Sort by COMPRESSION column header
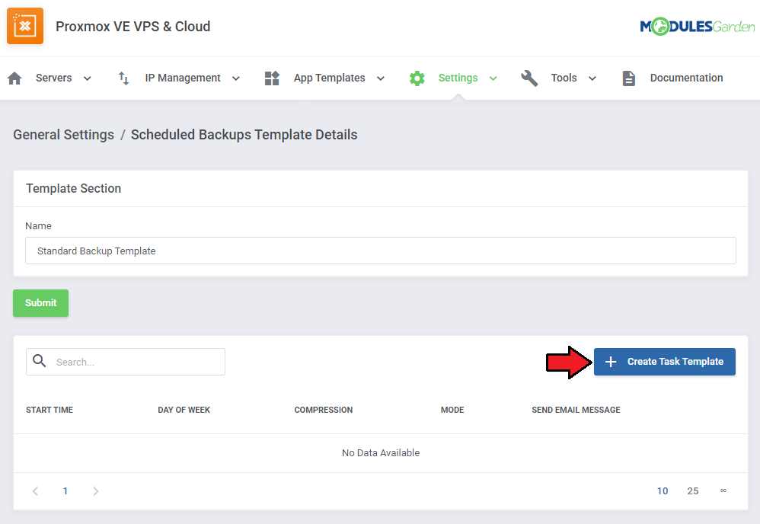 (324, 410)
